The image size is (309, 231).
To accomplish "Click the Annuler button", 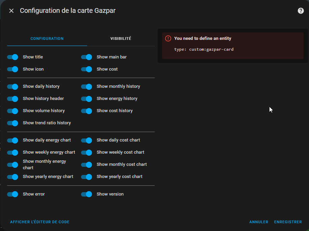I will (259, 222).
